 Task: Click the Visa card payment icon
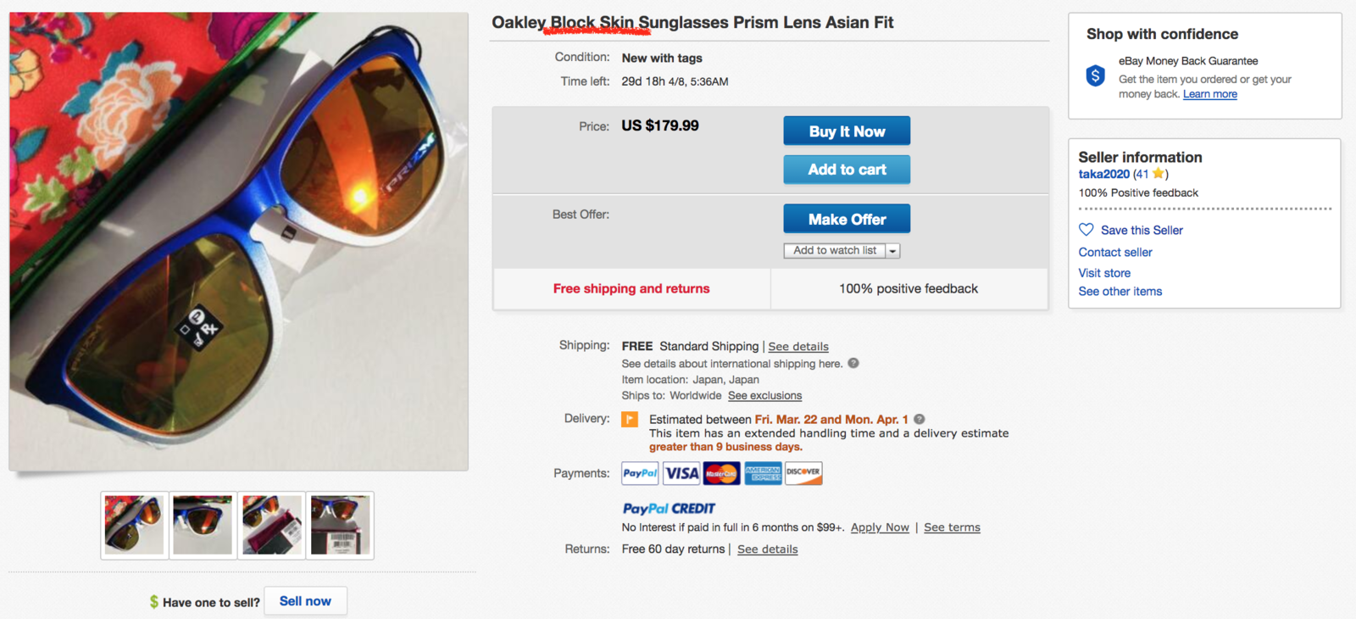click(681, 473)
